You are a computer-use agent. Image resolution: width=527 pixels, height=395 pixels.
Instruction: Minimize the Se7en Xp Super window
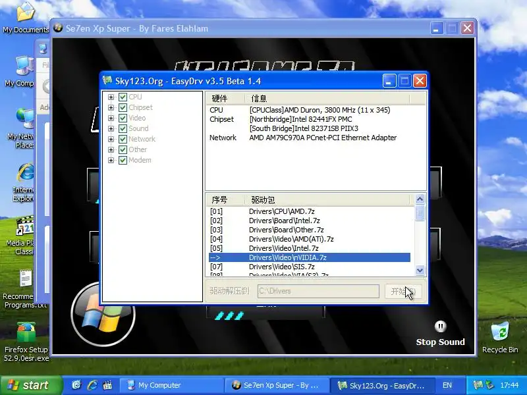click(x=437, y=28)
